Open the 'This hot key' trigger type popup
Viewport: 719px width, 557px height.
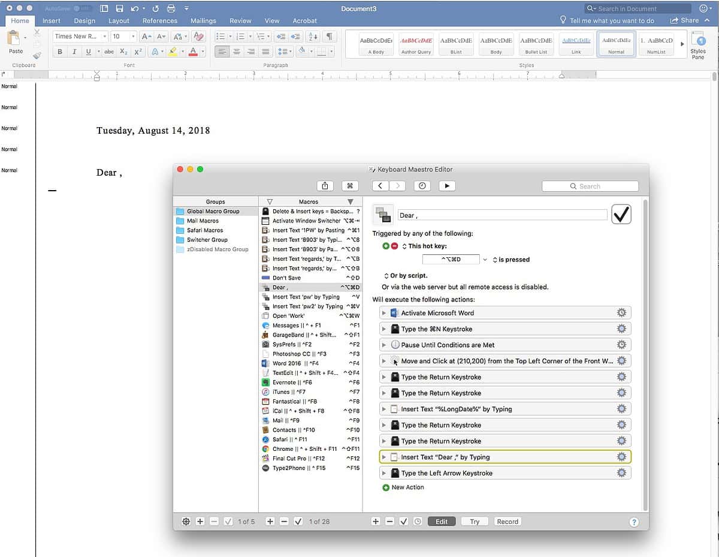pos(424,246)
